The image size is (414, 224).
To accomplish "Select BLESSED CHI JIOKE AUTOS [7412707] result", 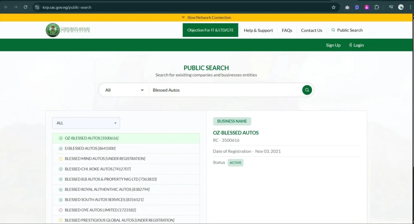I will [x=126, y=169].
